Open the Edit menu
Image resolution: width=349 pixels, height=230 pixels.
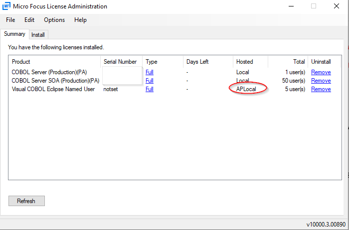pyautogui.click(x=29, y=20)
